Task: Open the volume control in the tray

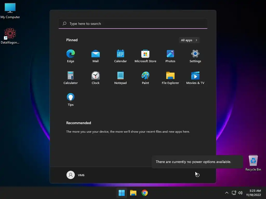Action: (x=240, y=193)
